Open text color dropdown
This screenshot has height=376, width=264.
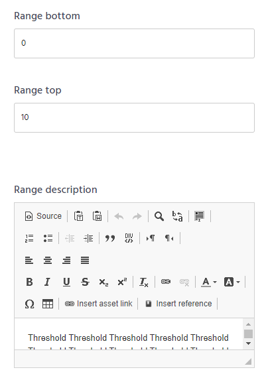click(x=209, y=282)
